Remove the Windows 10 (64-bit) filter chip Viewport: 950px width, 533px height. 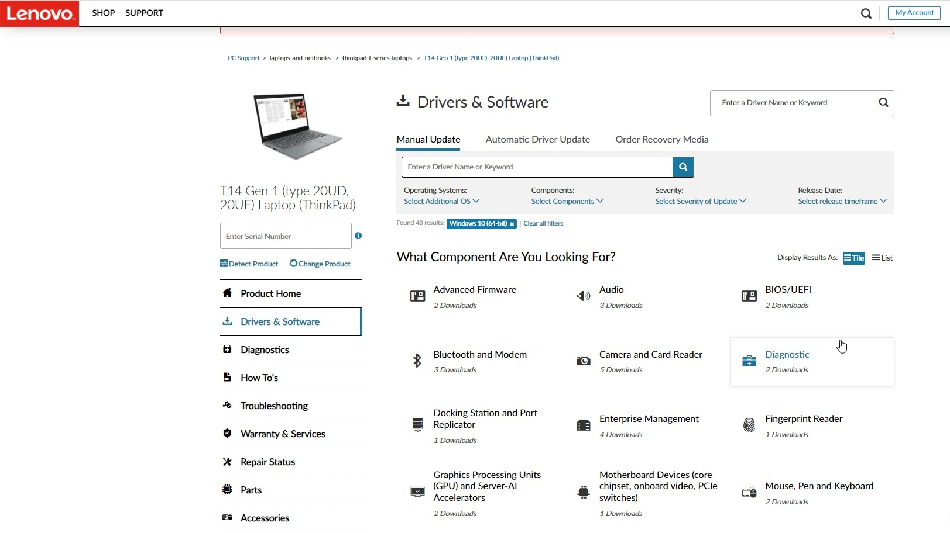tap(512, 224)
